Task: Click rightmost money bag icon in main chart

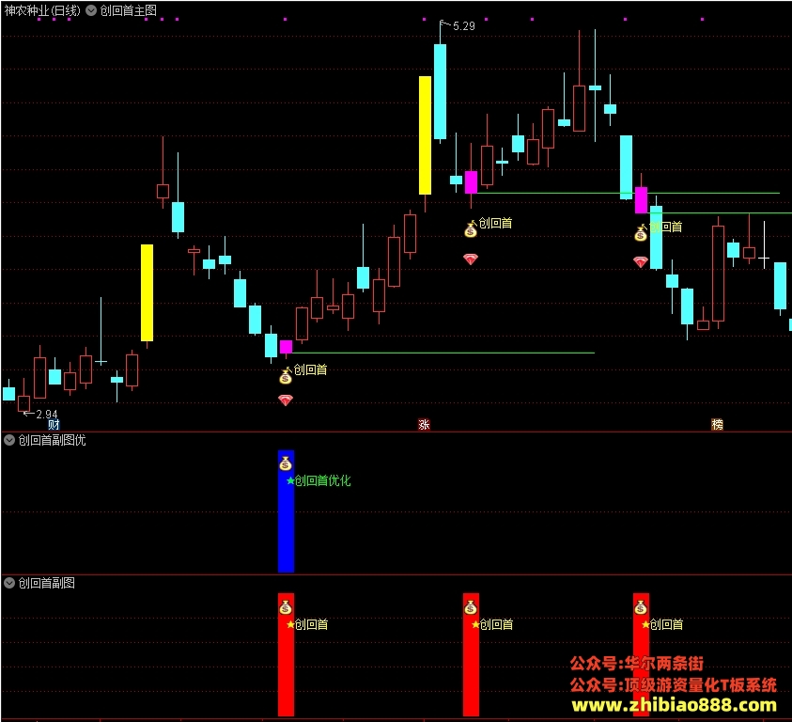Action: [641, 233]
